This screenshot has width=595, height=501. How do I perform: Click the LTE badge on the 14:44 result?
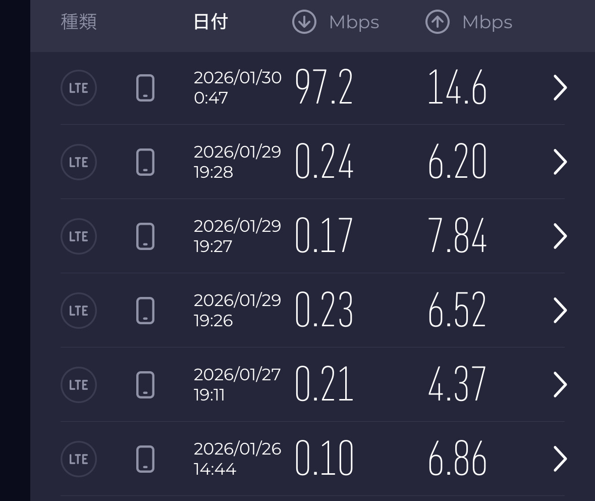click(78, 459)
